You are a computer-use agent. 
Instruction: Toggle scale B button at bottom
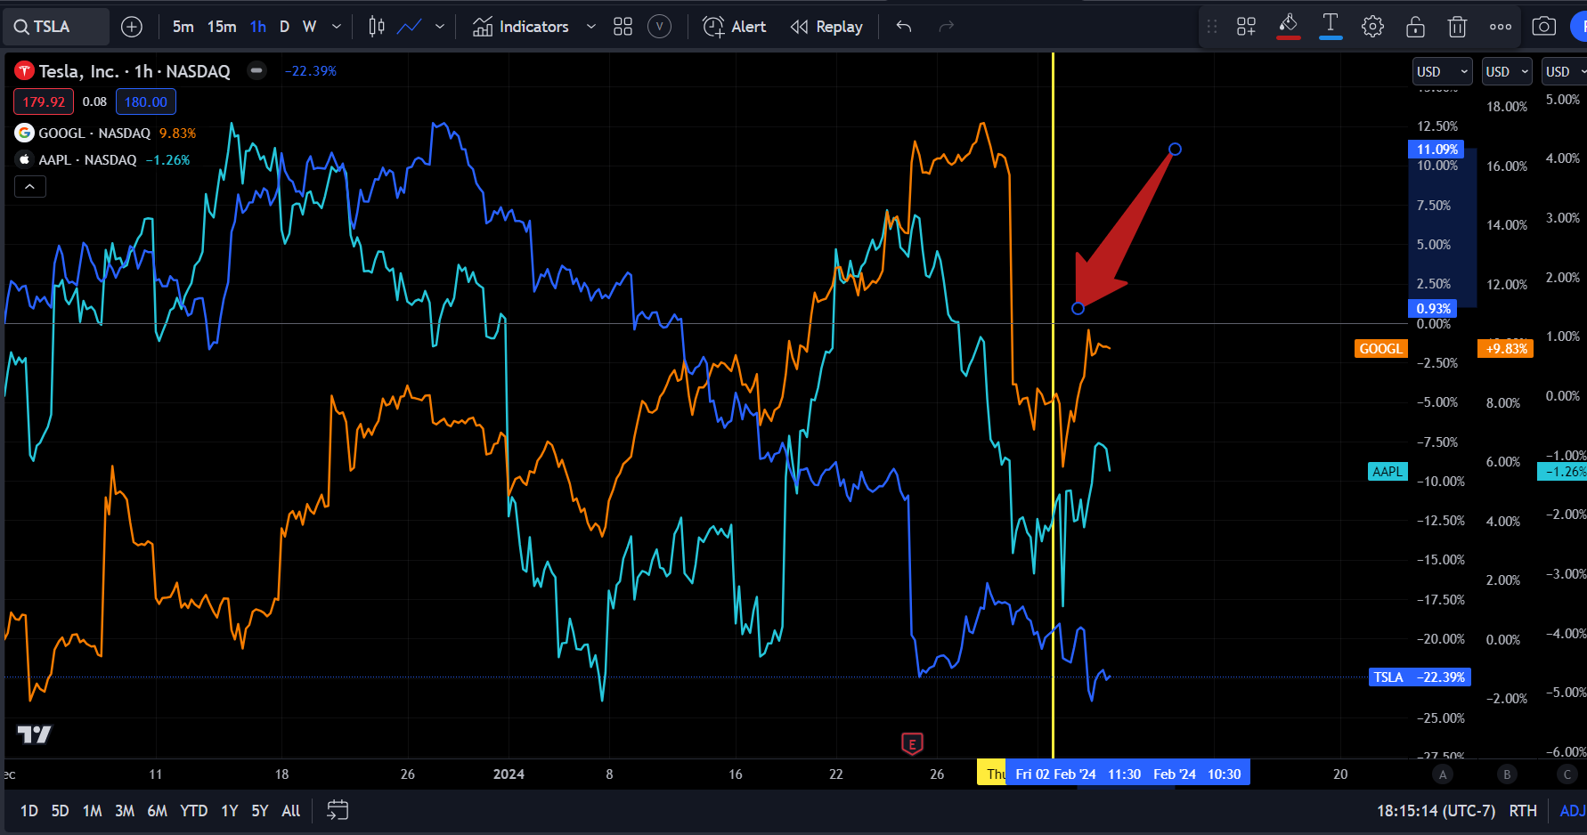(x=1507, y=774)
